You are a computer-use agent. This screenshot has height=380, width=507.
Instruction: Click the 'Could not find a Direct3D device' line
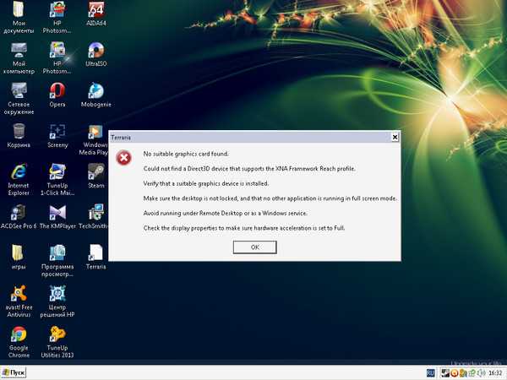point(249,169)
